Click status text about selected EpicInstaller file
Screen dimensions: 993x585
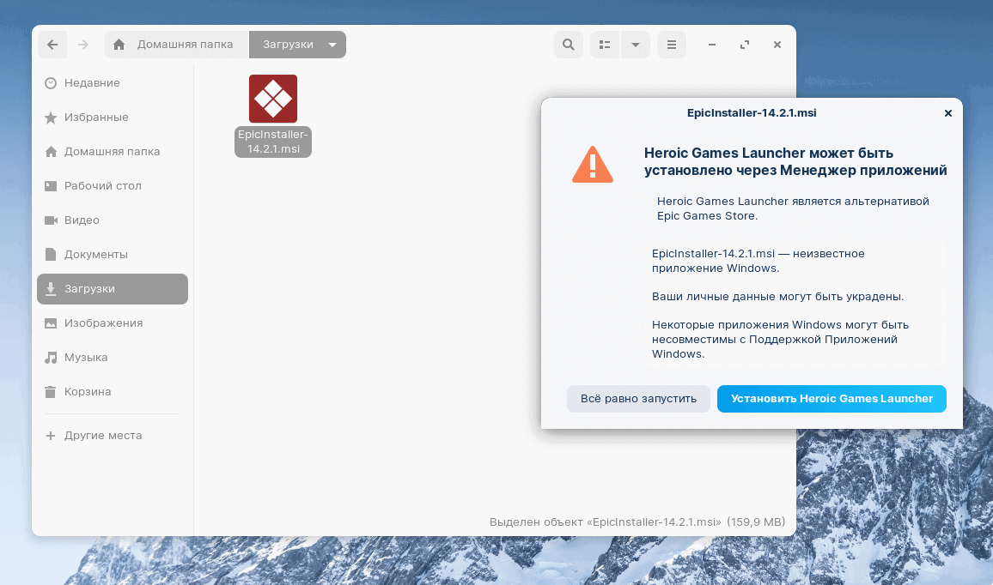tap(637, 522)
